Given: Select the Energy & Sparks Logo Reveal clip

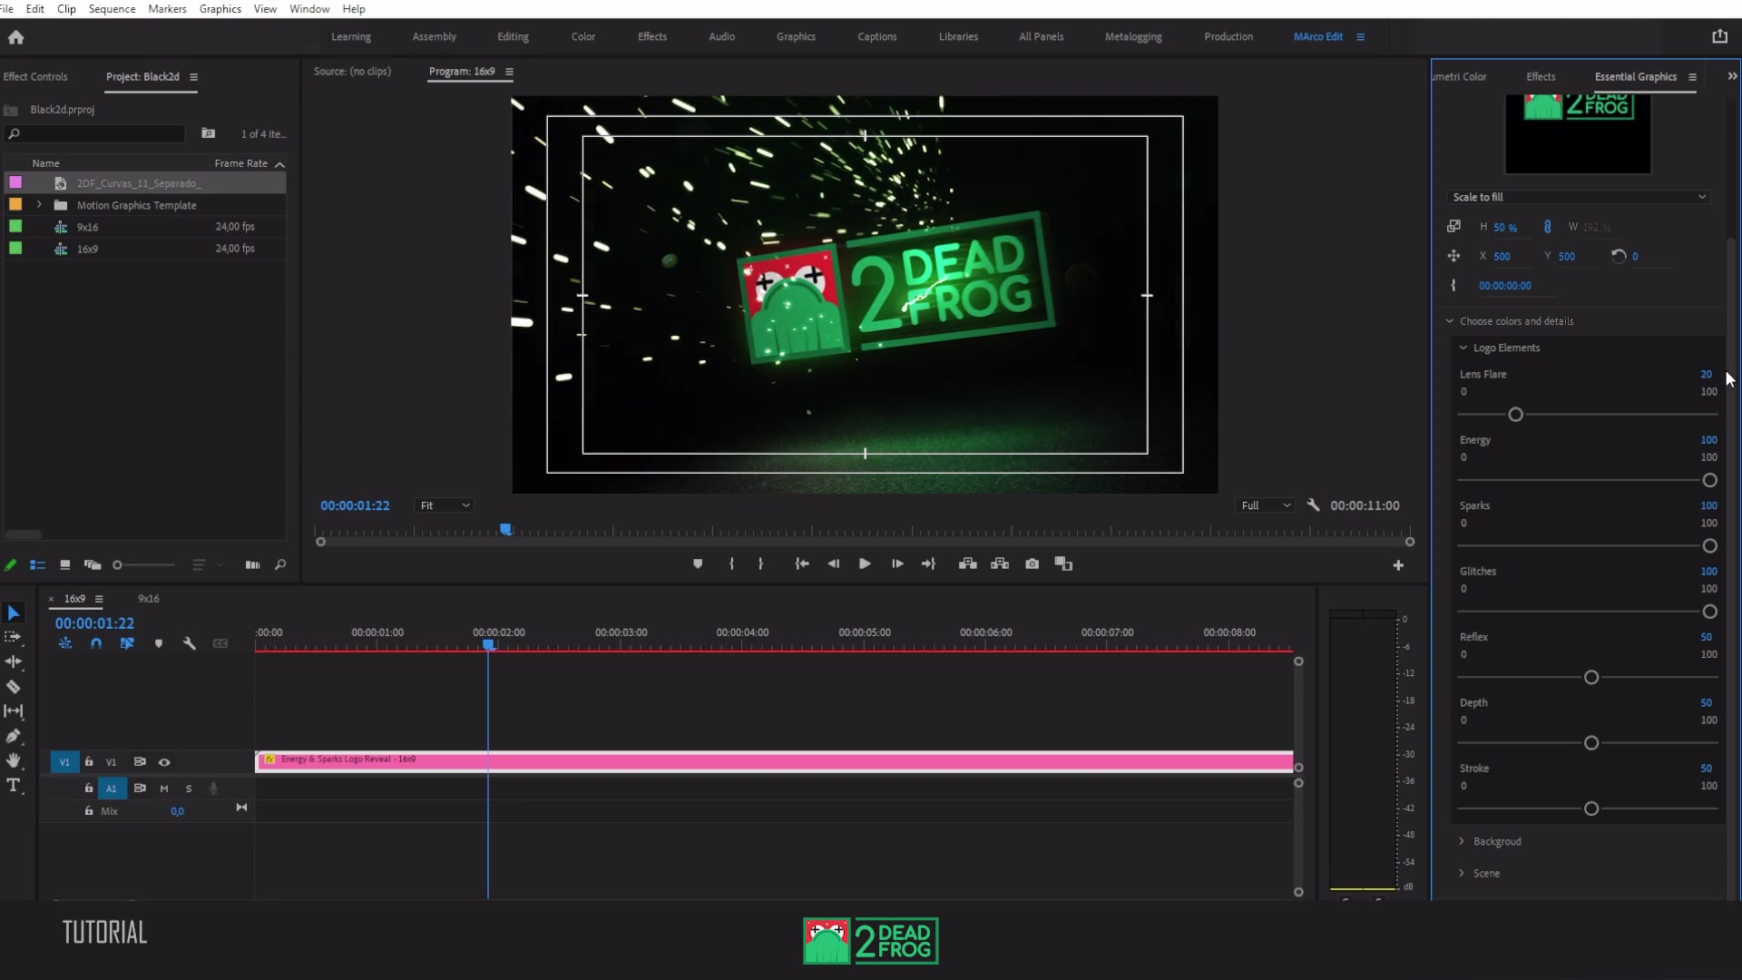Looking at the screenshot, I should click(775, 761).
